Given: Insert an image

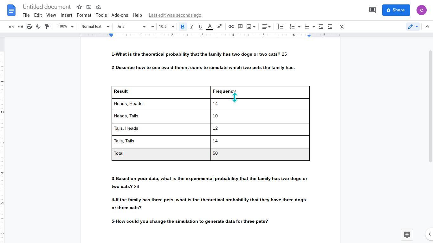Looking at the screenshot, I should click(249, 27).
